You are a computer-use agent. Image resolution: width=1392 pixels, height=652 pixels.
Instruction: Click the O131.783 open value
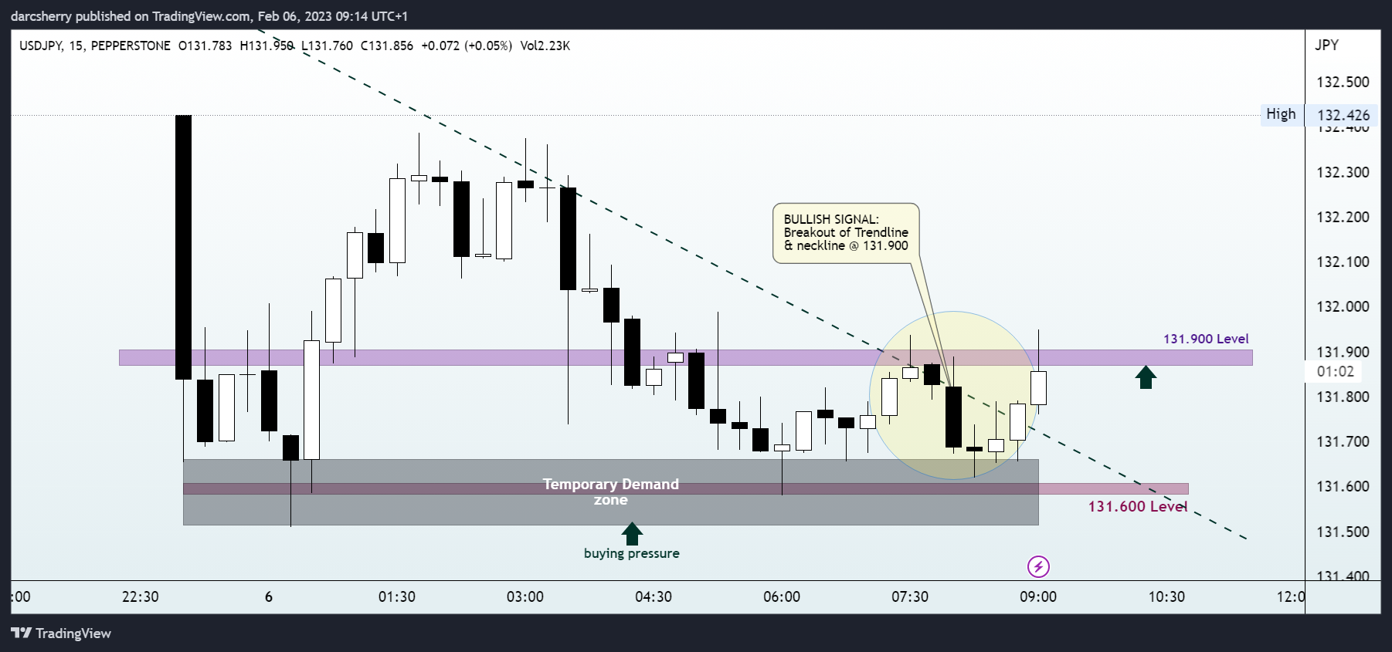point(205,46)
